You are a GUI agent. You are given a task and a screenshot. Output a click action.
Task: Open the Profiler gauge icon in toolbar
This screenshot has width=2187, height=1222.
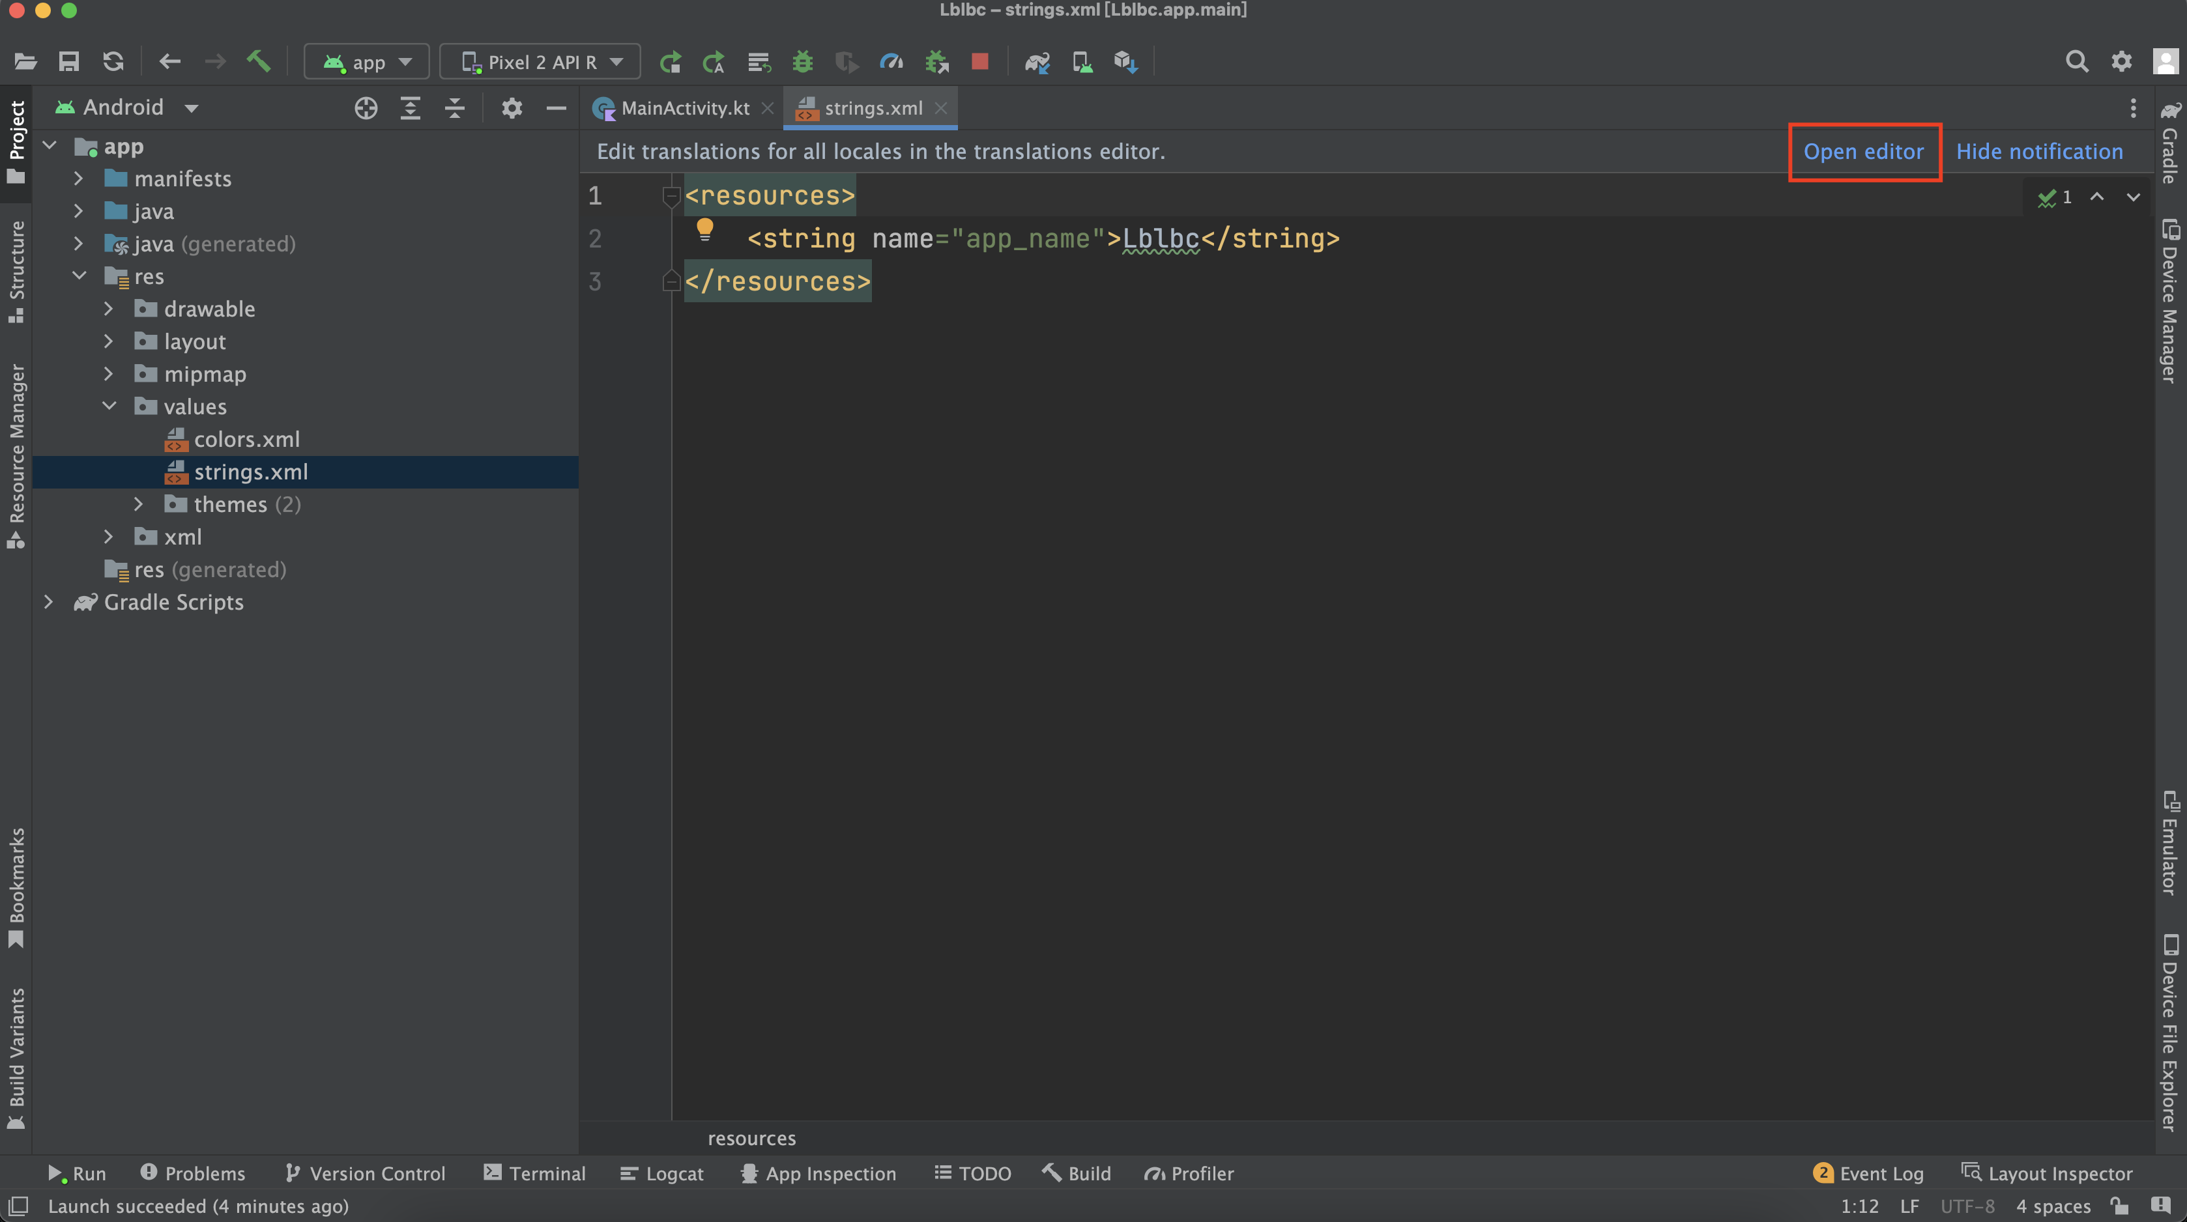(x=891, y=62)
